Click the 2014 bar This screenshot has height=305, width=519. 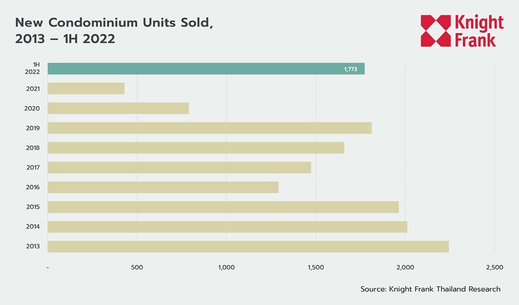(x=227, y=227)
